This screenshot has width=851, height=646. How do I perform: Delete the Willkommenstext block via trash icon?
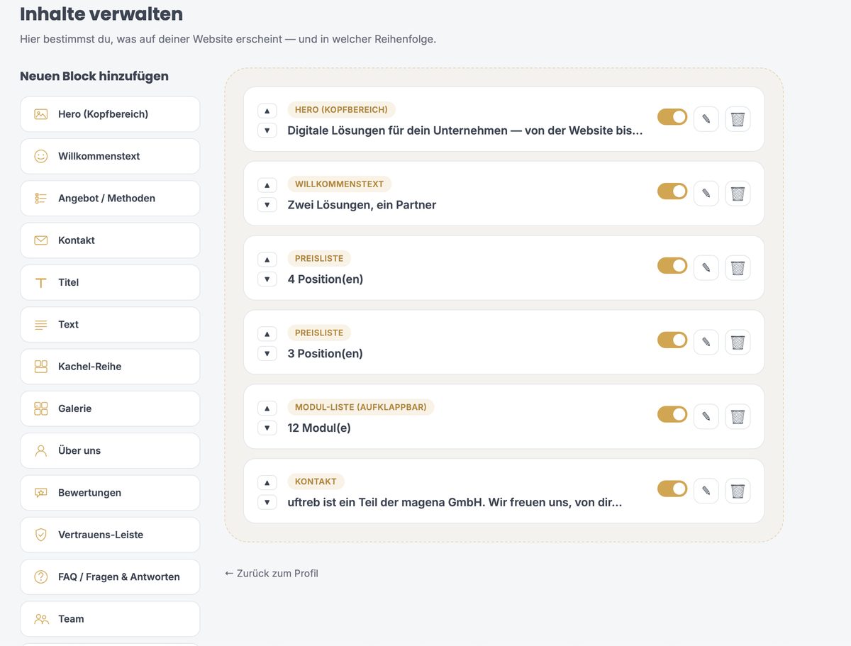click(x=738, y=194)
